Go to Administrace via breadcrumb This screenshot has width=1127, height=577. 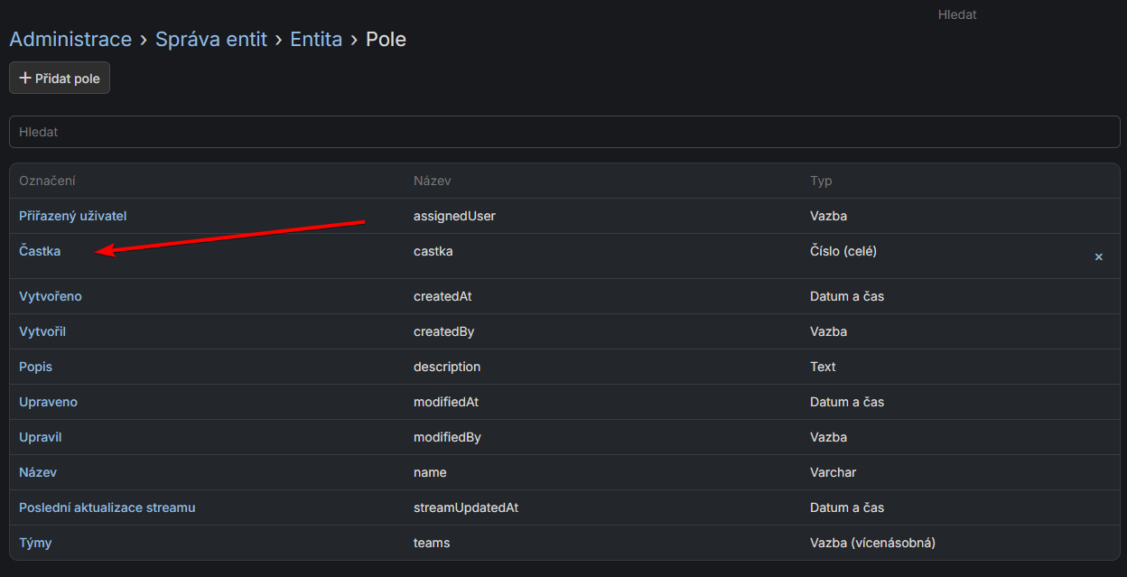click(70, 39)
